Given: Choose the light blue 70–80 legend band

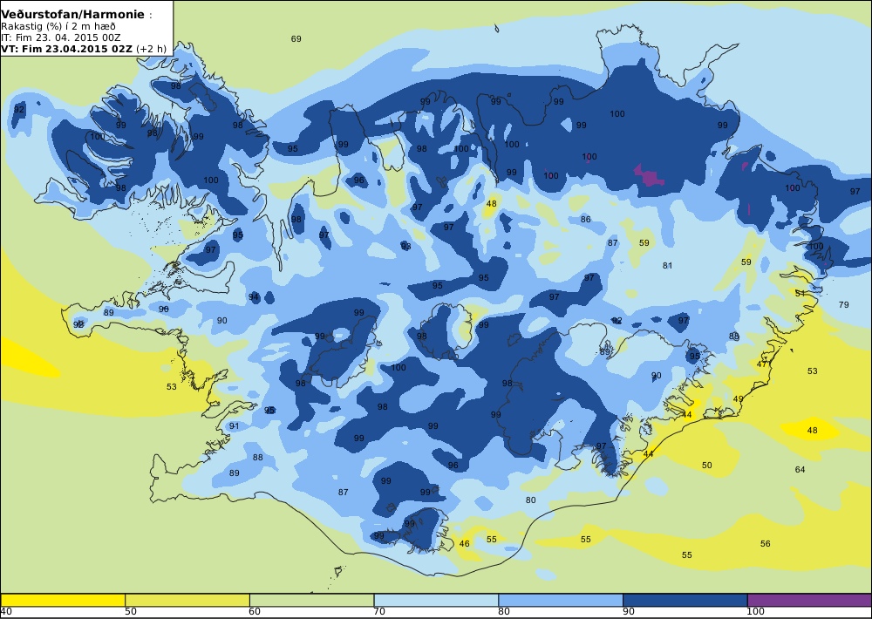Looking at the screenshot, I should click(x=436, y=600).
